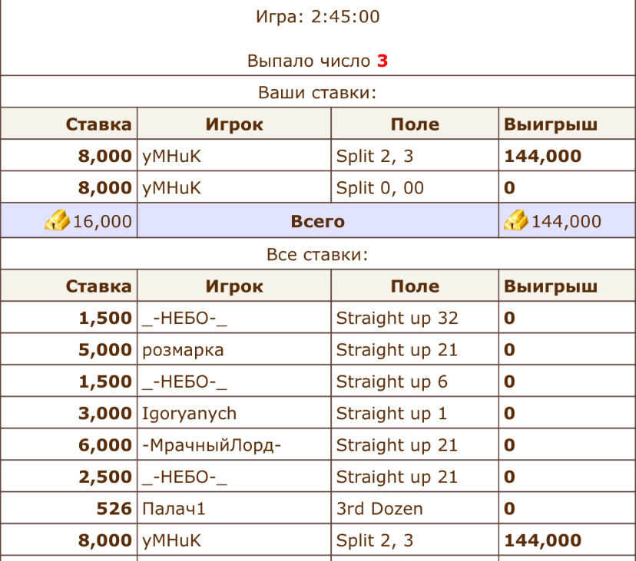The image size is (636, 561).
Task: Click the 'Всего' total row label
Action: [x=317, y=222]
